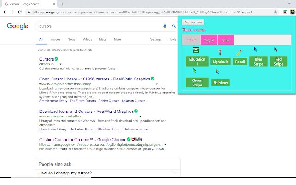Click the blue stripe cursor preview arrow
Viewport: 296px width, 185px height.
click(x=255, y=49)
